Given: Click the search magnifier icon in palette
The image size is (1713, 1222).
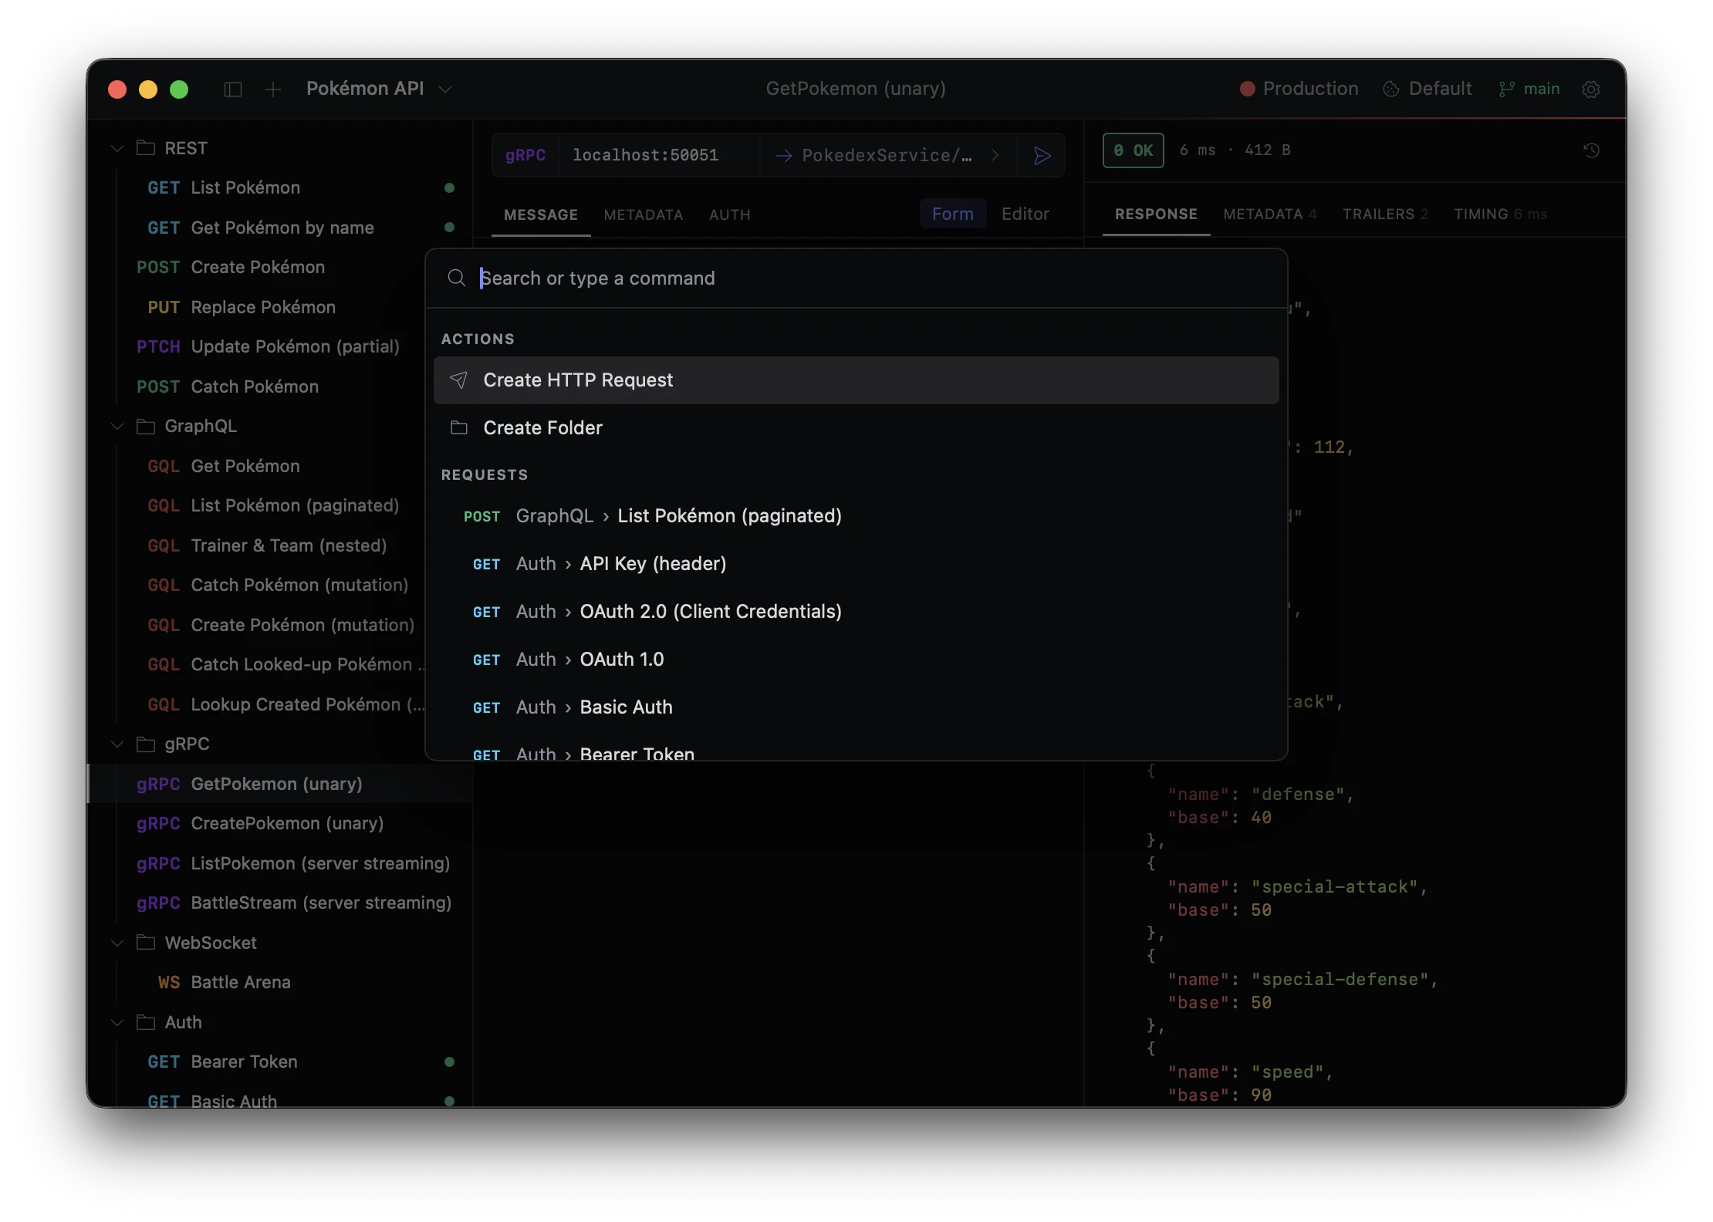Looking at the screenshot, I should 456,278.
